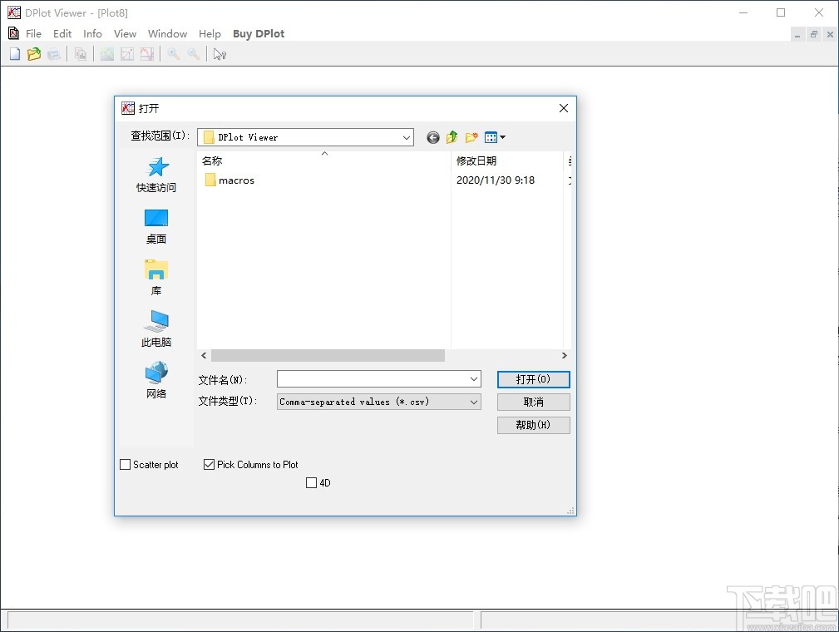Expand the view options menu arrow
The width and height of the screenshot is (839, 632).
502,137
